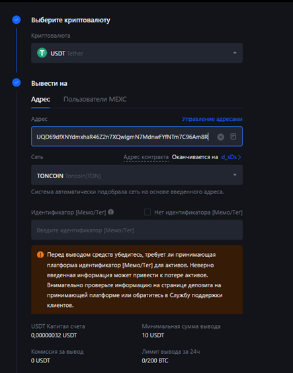This screenshot has width=293, height=373.
Task: Focus the wallet address input field
Action: tap(137, 136)
